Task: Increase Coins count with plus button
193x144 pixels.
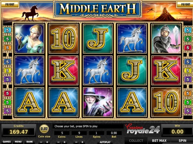Action: coord(65,142)
